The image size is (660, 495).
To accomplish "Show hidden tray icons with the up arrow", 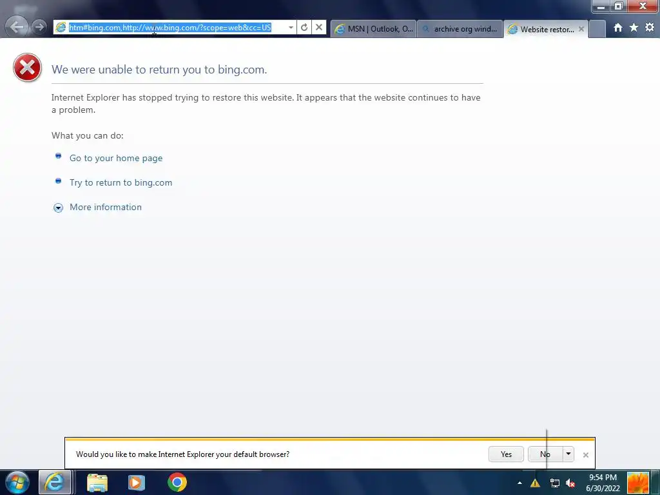I will coord(520,483).
